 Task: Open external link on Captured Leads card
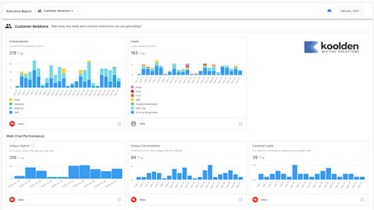[x=362, y=199]
